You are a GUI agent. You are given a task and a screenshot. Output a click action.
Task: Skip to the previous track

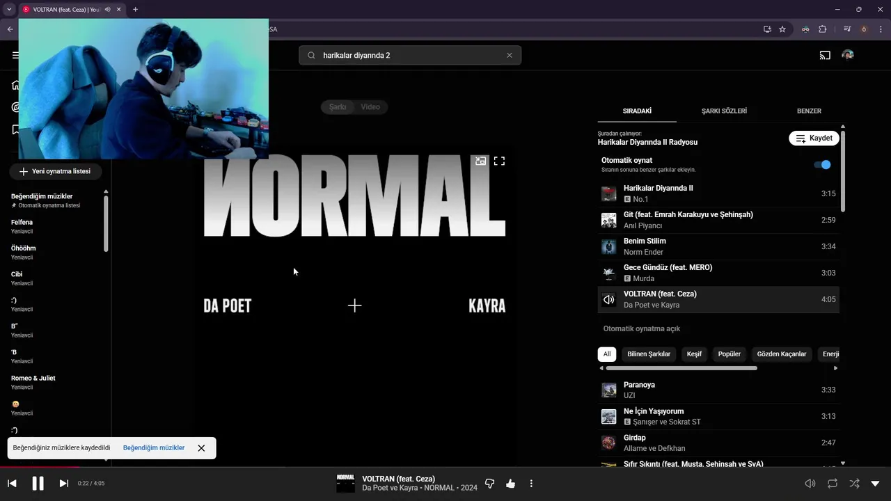coord(12,483)
